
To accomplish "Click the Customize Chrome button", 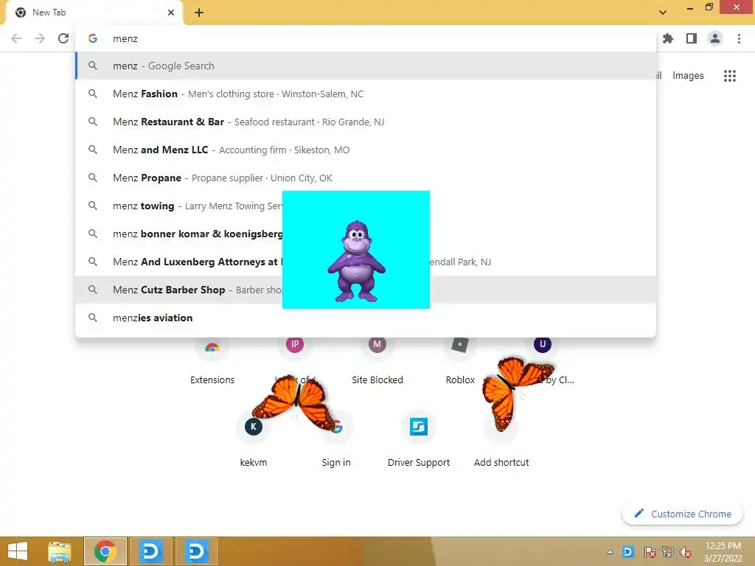I will point(683,514).
